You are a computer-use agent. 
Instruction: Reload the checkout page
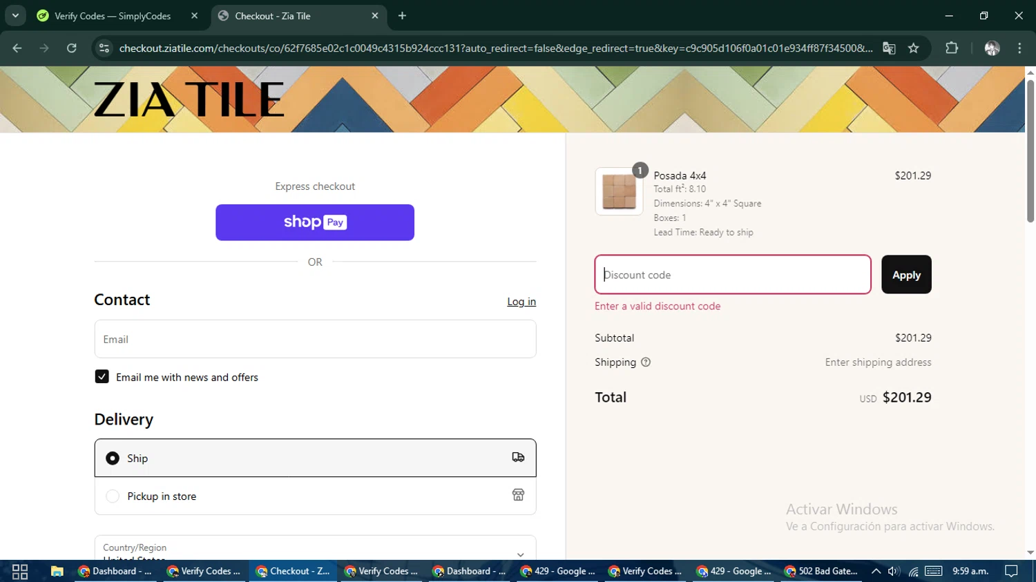[72, 48]
